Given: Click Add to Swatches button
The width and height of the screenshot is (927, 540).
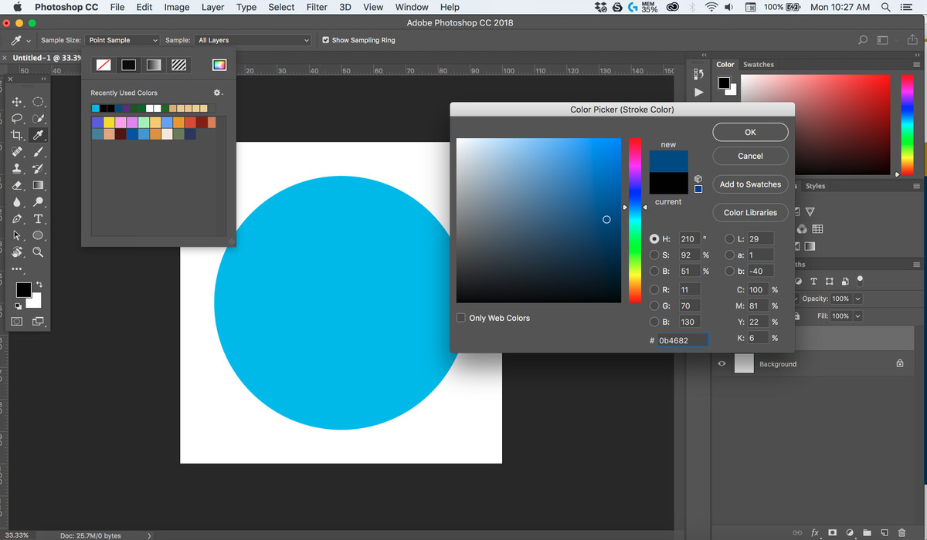Looking at the screenshot, I should (750, 184).
